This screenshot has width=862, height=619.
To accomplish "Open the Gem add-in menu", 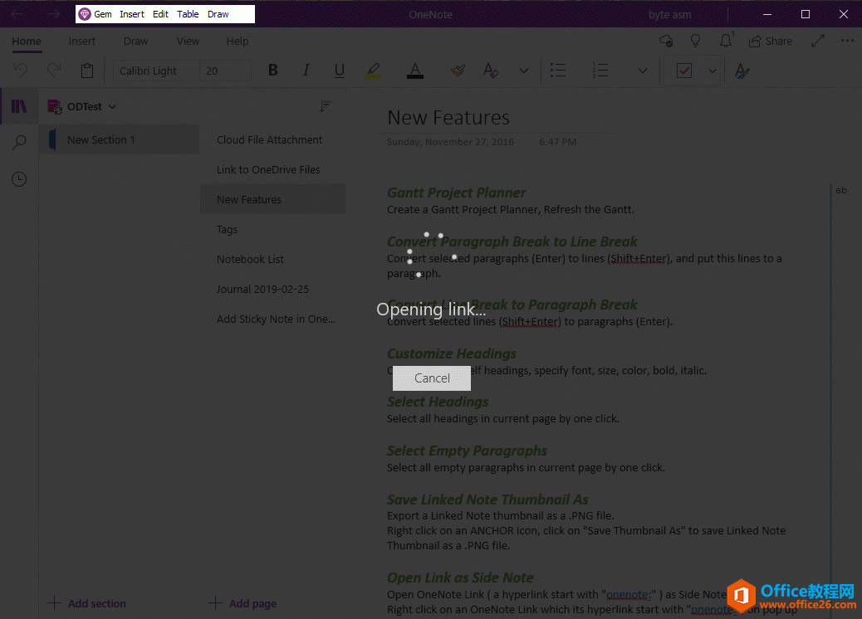I will tap(95, 13).
